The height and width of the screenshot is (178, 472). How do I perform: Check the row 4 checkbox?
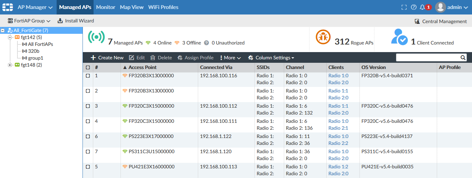[x=88, y=121]
